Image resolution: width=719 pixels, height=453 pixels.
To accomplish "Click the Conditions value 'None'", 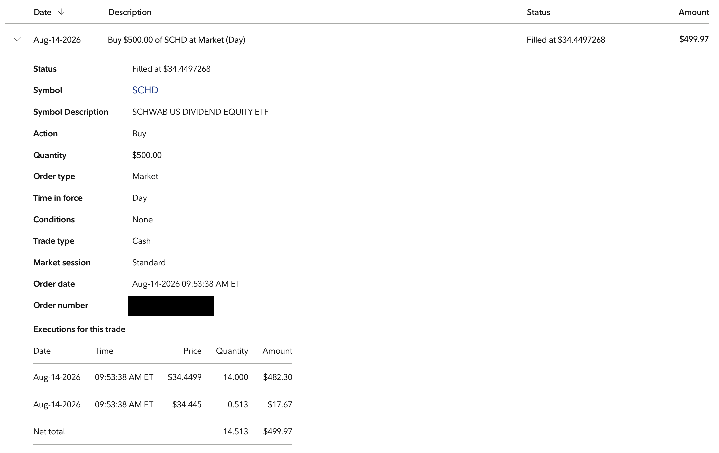I will pos(142,220).
